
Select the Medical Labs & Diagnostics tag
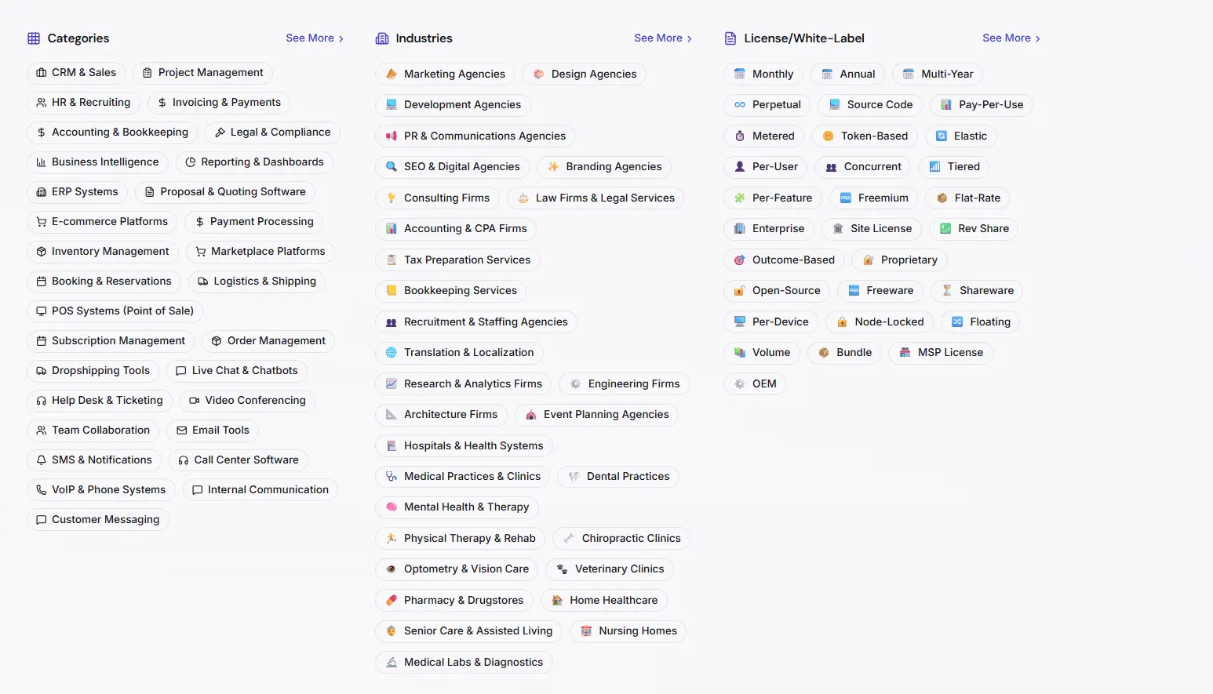pyautogui.click(x=464, y=662)
